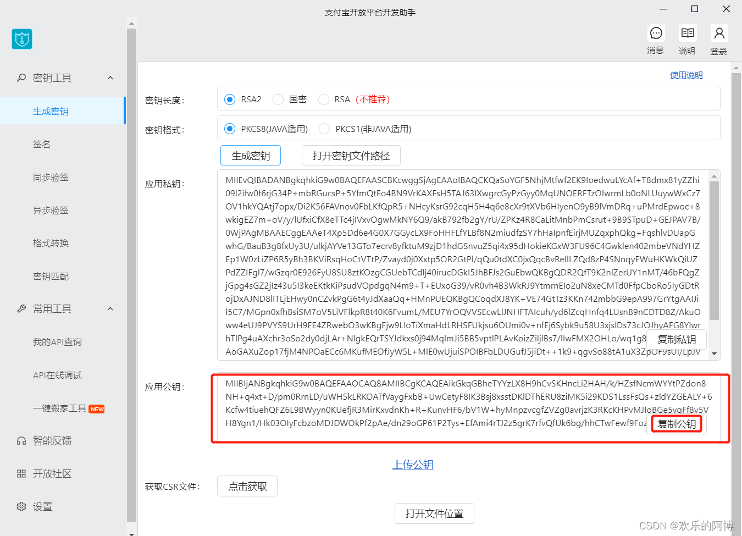Click the sidebar vertical scrollbar thumb
742x536 pixels.
[131, 275]
